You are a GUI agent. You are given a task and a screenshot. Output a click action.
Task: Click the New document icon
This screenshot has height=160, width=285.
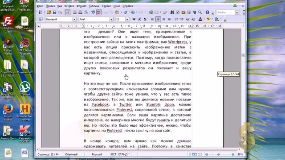(x=41, y=12)
